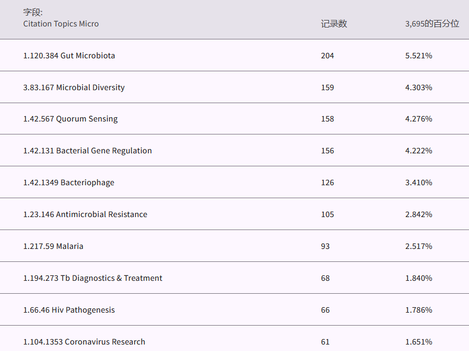Screen dimensions: 469x351
Task: Select the 1.23.146 Antimicrobial Resistance topic
Action: point(85,214)
